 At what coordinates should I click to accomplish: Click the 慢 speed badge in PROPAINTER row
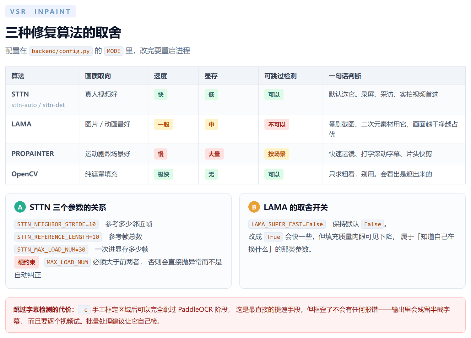tap(161, 154)
